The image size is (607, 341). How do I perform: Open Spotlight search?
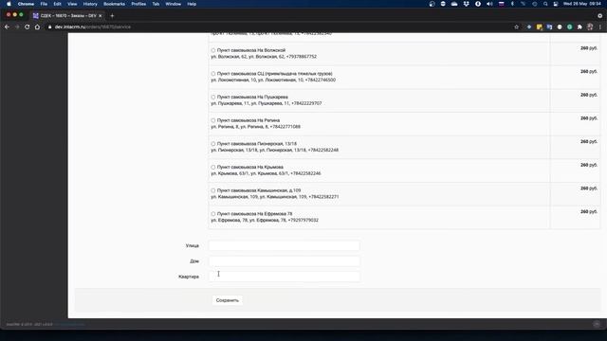pyautogui.click(x=545, y=4)
